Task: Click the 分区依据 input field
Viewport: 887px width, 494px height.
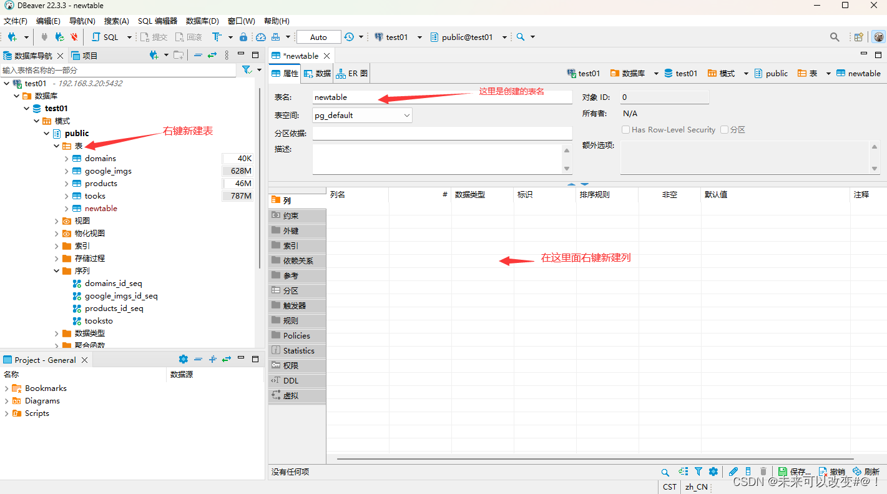Action: click(442, 133)
